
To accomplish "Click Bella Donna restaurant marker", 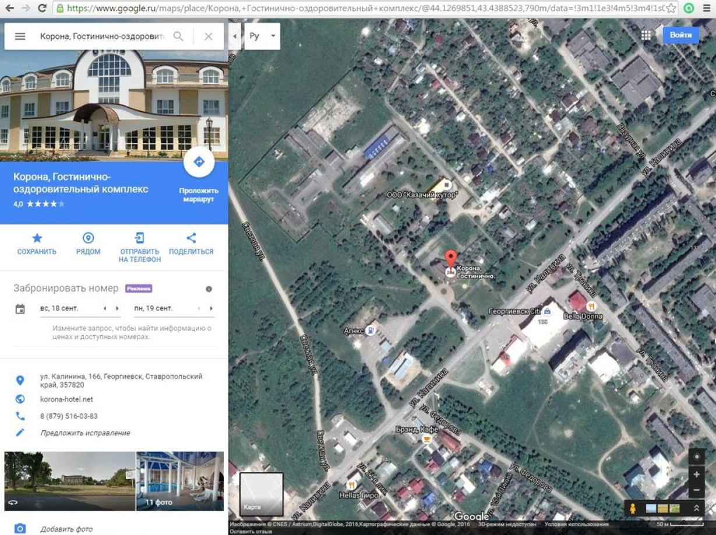I will (x=592, y=305).
